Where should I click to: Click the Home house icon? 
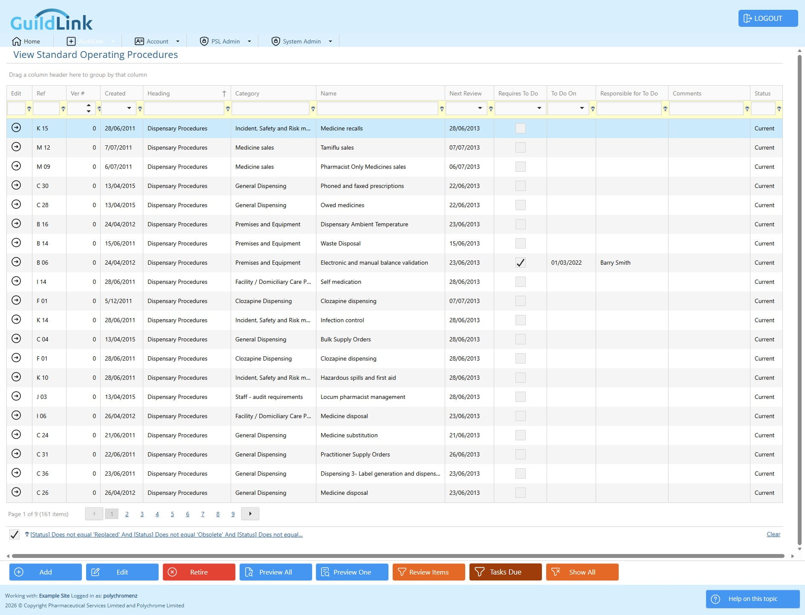[x=17, y=41]
